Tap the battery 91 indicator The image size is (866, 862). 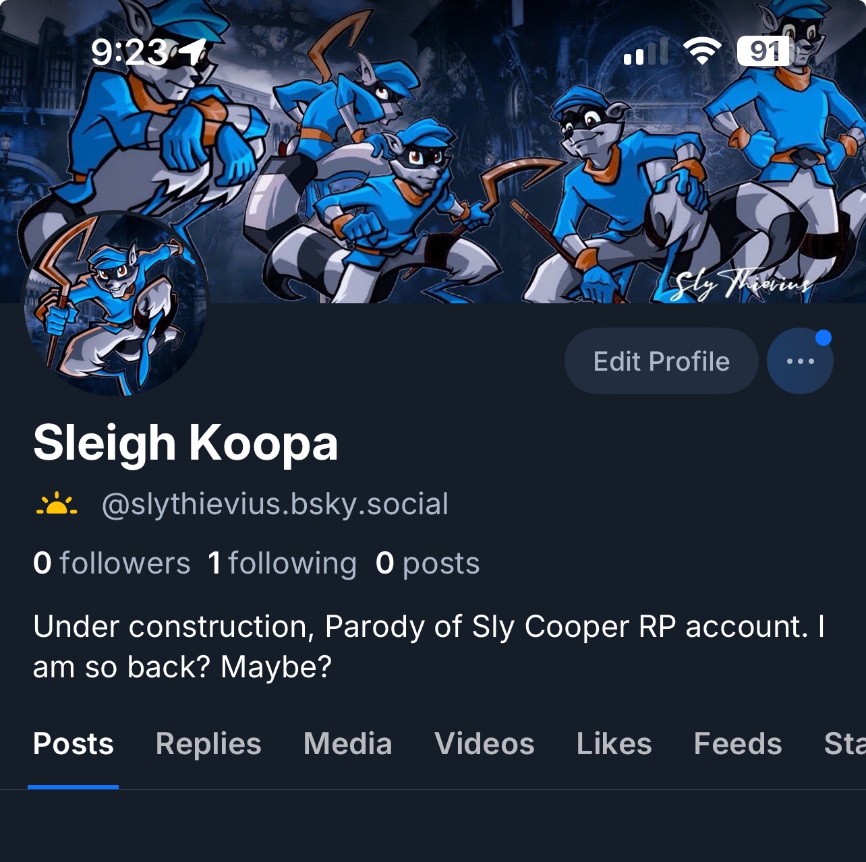click(763, 51)
